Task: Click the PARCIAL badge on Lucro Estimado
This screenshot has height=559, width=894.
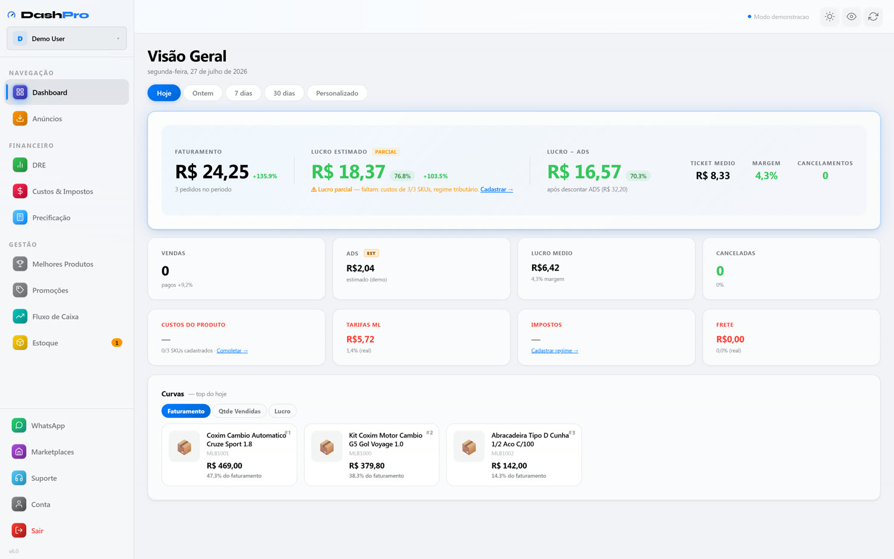Action: coord(386,152)
